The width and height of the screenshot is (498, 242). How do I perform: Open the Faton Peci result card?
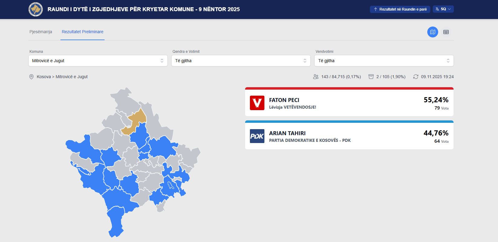click(x=349, y=103)
